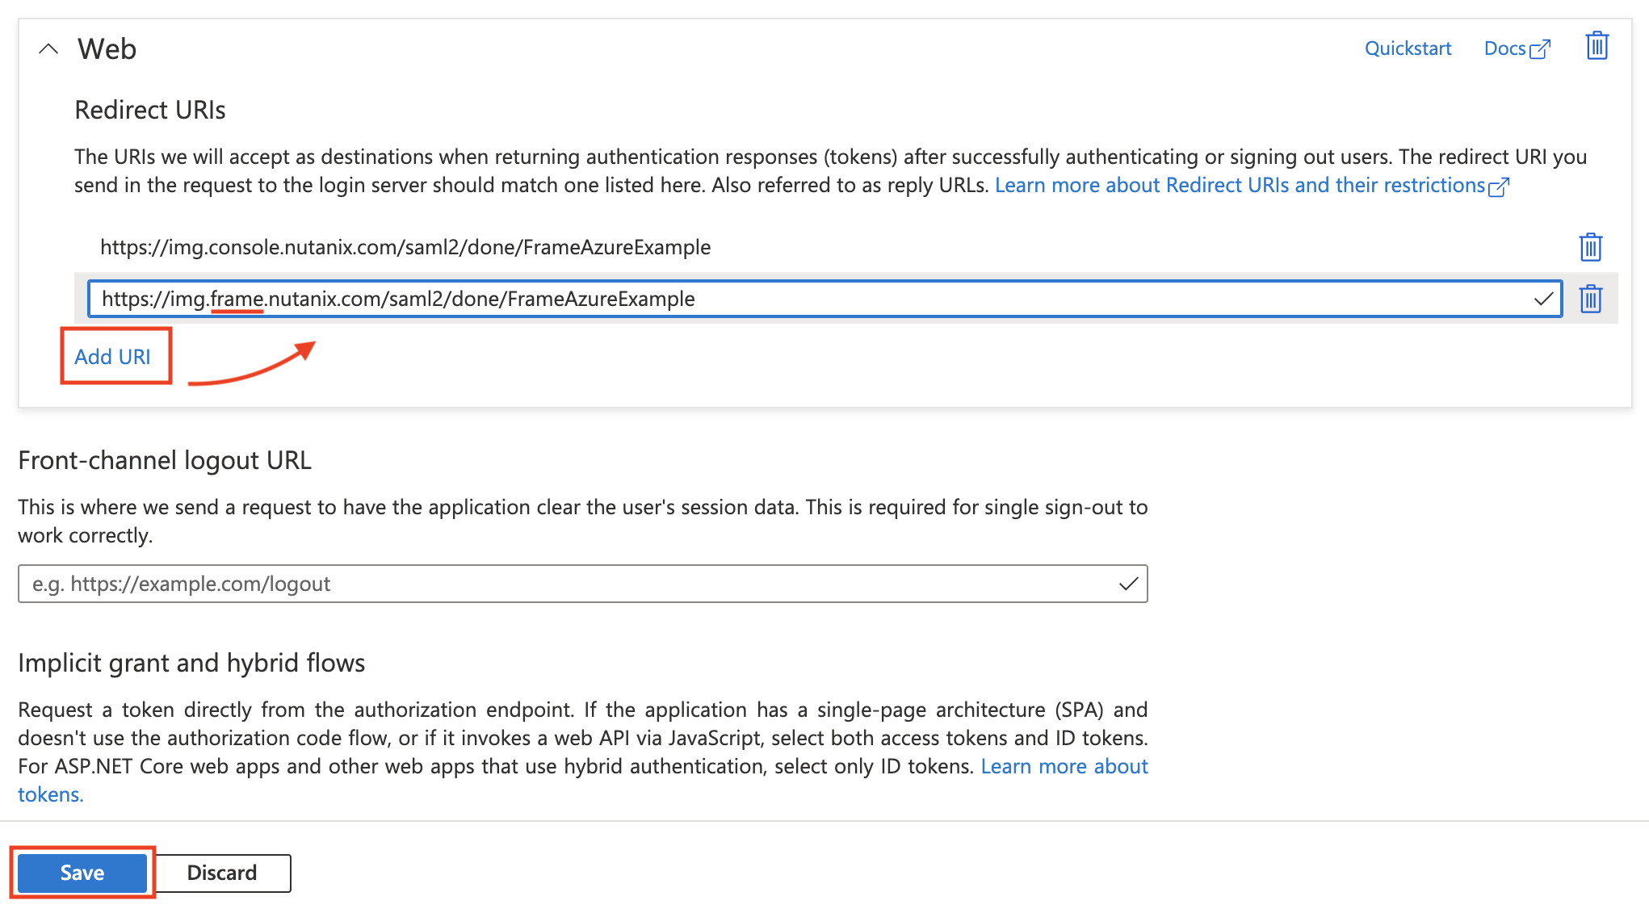Screen dimensions: 1649x909
Task: Save the authentication settings
Action: 82,873
